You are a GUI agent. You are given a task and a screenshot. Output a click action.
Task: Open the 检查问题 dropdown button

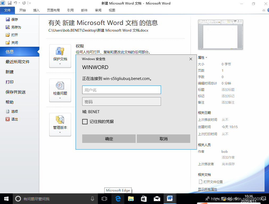coord(60,90)
